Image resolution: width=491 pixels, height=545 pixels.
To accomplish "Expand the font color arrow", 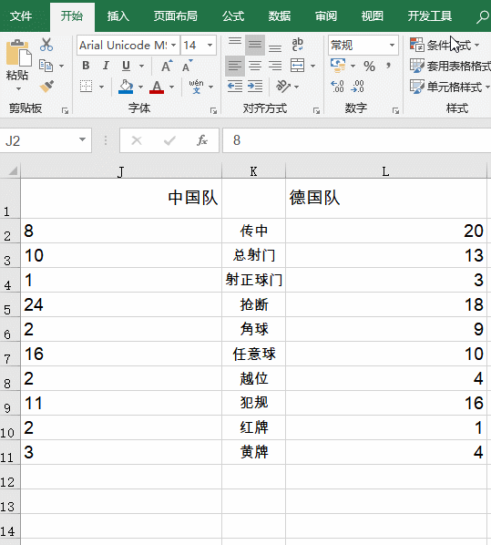I will (171, 87).
